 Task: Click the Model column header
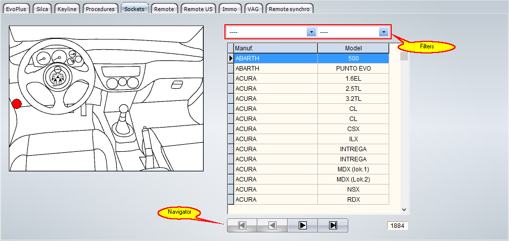point(353,48)
